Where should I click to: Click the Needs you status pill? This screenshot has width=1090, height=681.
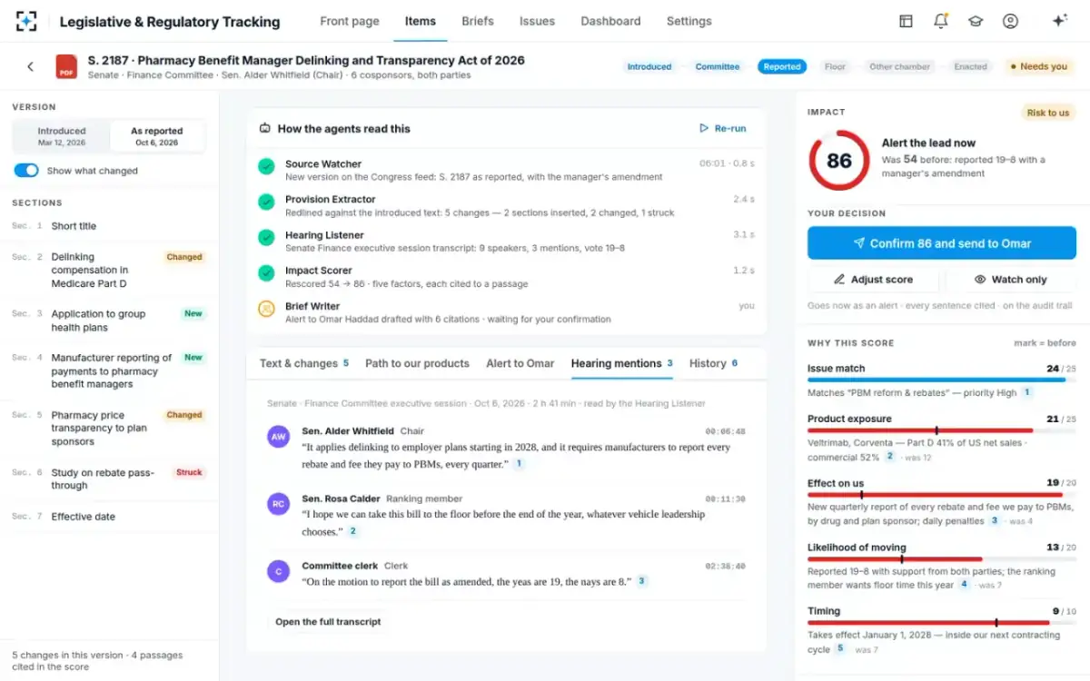click(x=1038, y=66)
